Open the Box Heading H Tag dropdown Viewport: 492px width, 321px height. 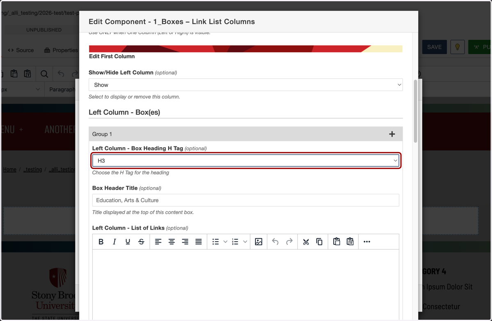[246, 161]
